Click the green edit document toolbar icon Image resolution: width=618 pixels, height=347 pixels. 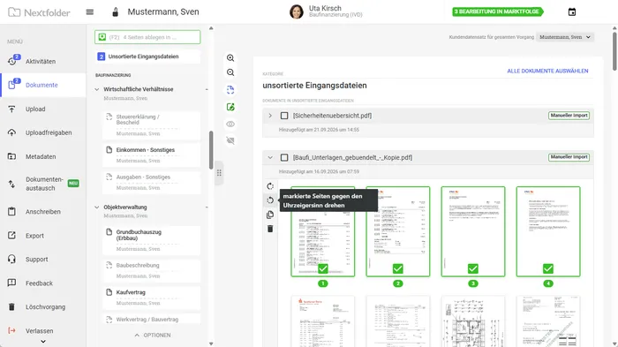pos(230,107)
